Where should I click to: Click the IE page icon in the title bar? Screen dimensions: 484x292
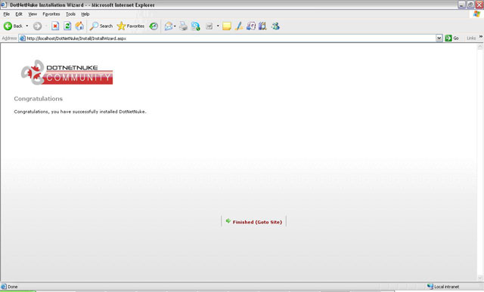coord(4,5)
